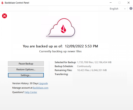Open the English language dropdown
Viewport: 133px width, 110px height.
coord(118,9)
